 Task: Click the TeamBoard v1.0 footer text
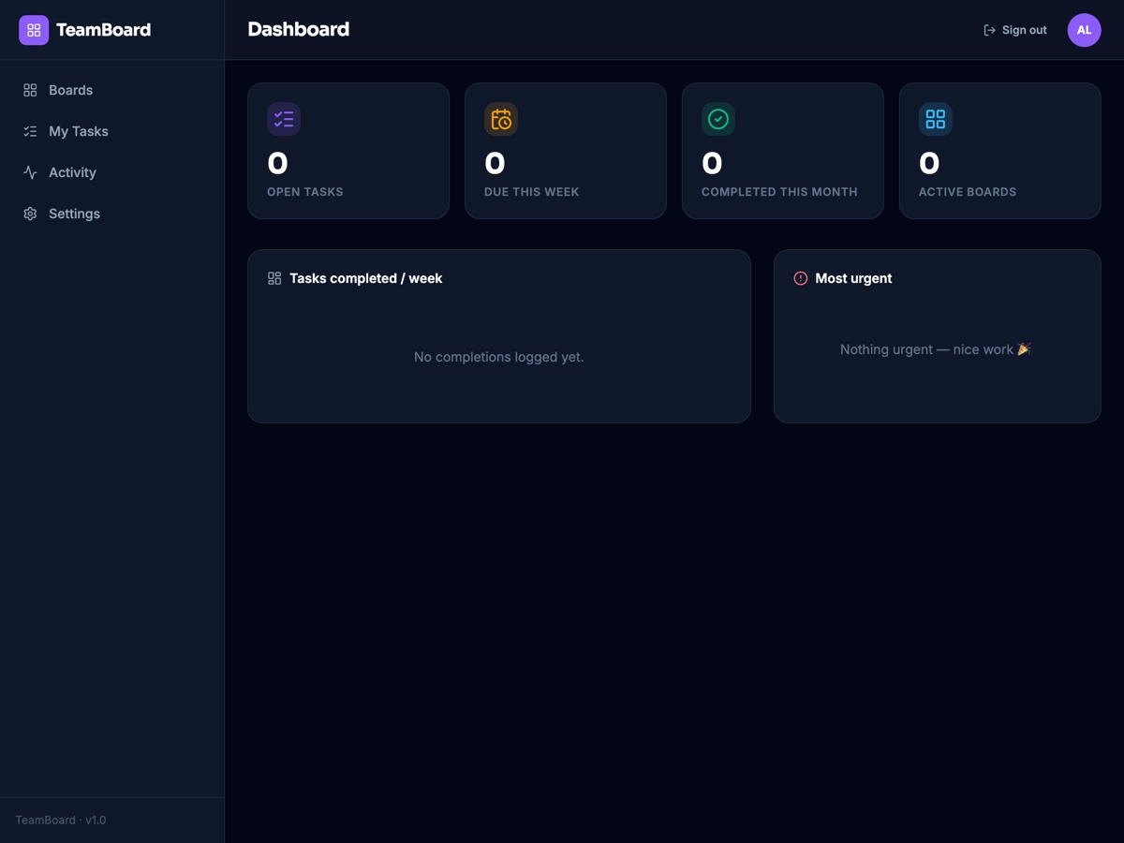(x=61, y=821)
